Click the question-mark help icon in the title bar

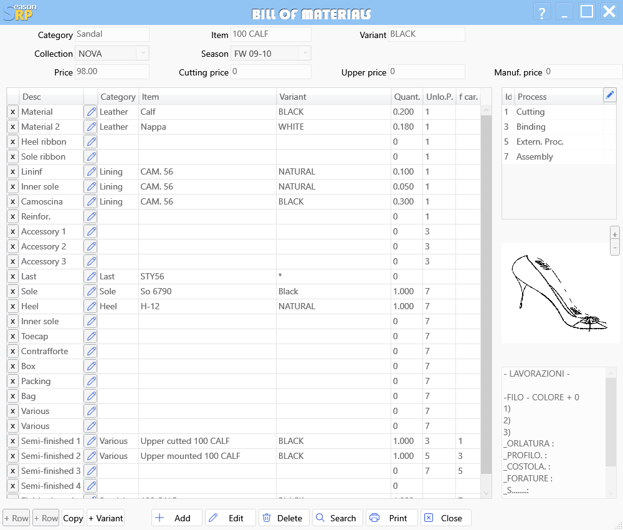(x=541, y=12)
